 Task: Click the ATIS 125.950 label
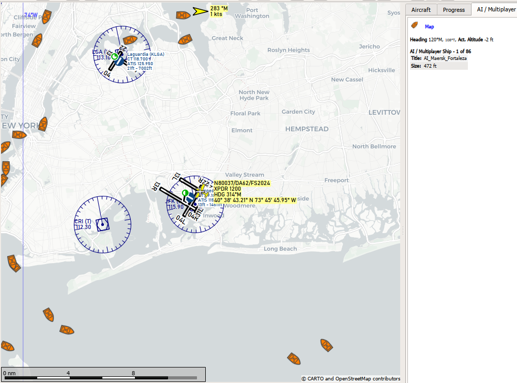(140, 64)
